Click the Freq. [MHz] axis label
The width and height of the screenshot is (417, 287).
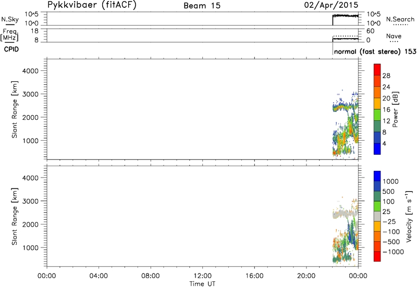9,35
